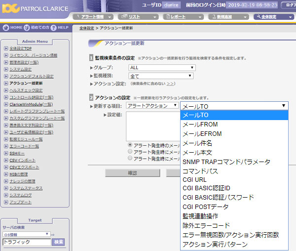Choose アクション実行パターン from the open list
The width and height of the screenshot is (296, 251).
234,245
